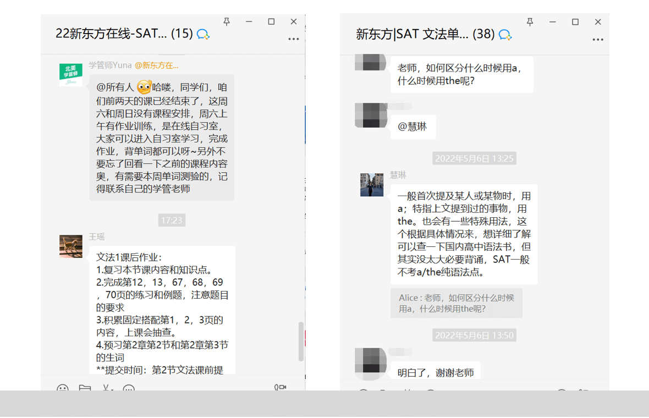Viewport: 649px width, 418px height.
Task: Select Yuna's '@所有人 哈喽，同学们' announcement message
Action: click(161, 138)
